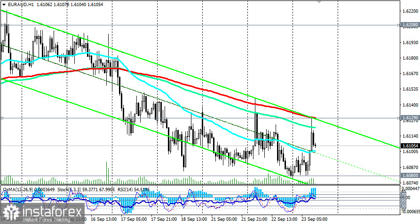The height and width of the screenshot is (224, 420).
Task: Select the 1.61290 price level label
Action: click(x=410, y=117)
